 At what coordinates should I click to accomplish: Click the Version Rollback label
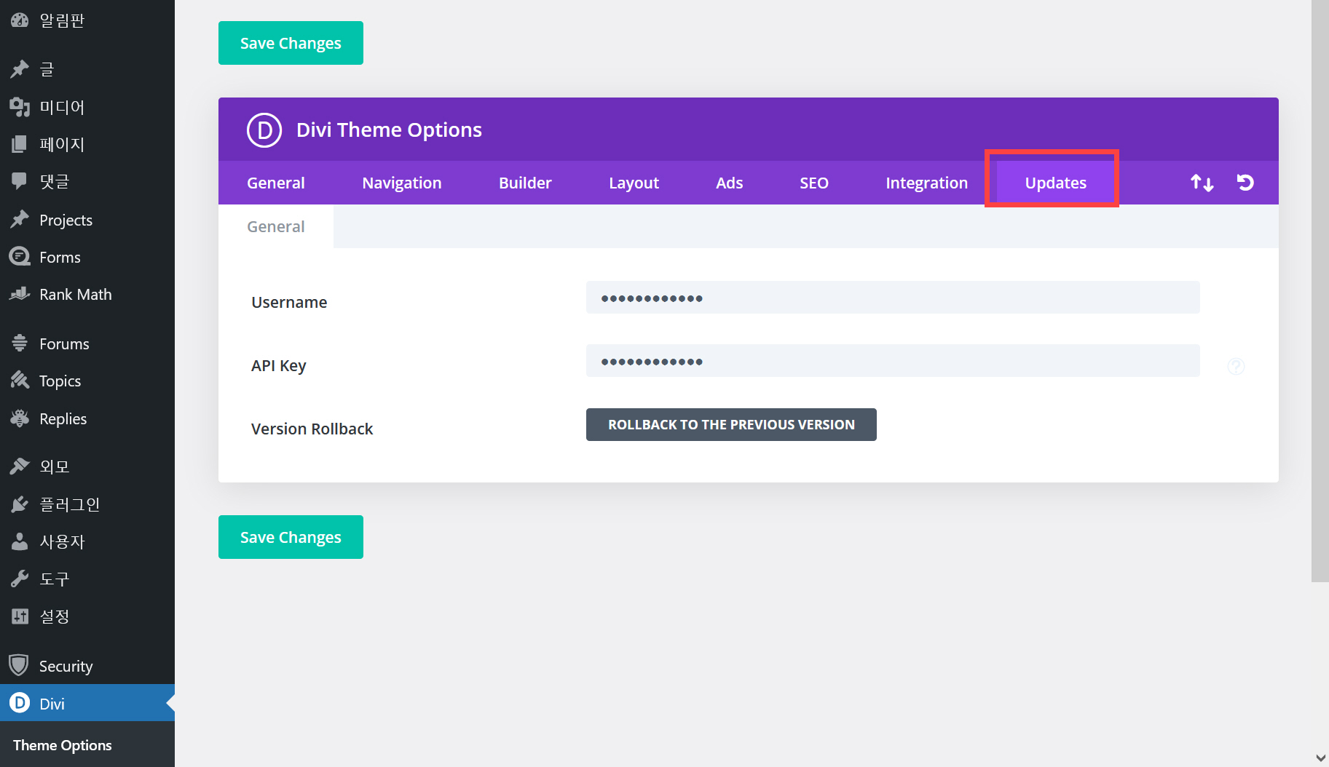[x=312, y=429]
